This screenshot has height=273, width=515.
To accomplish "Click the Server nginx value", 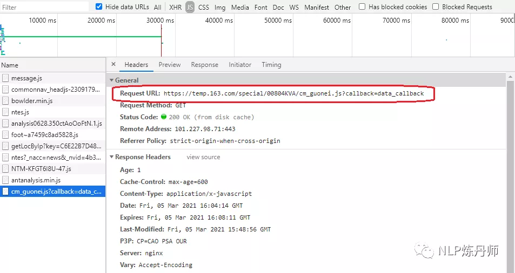I will 153,253.
